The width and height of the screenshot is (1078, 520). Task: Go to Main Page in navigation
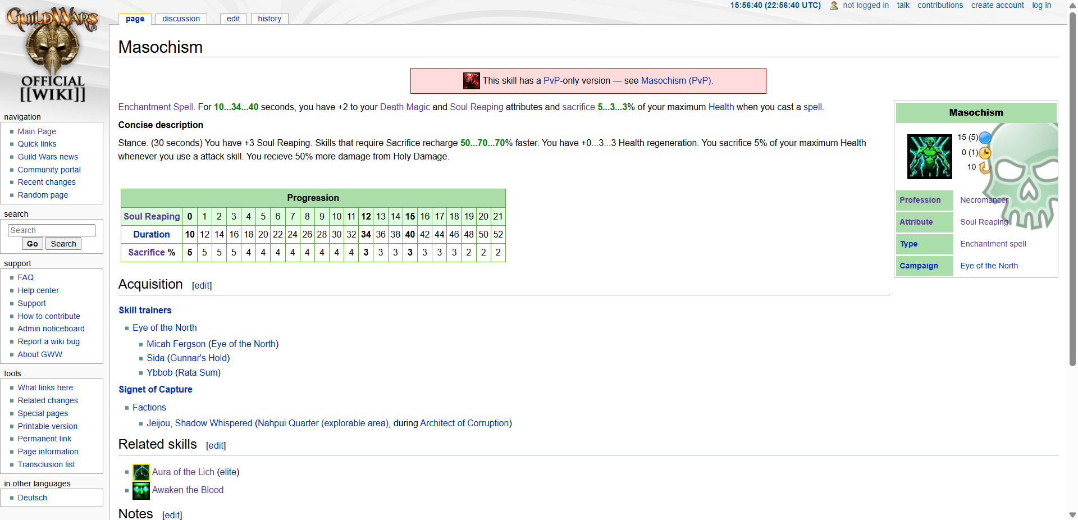click(36, 131)
